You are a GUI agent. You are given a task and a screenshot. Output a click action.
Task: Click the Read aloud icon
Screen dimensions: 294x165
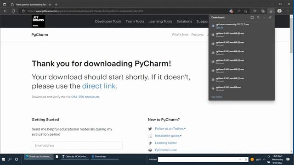[x=239, y=11]
